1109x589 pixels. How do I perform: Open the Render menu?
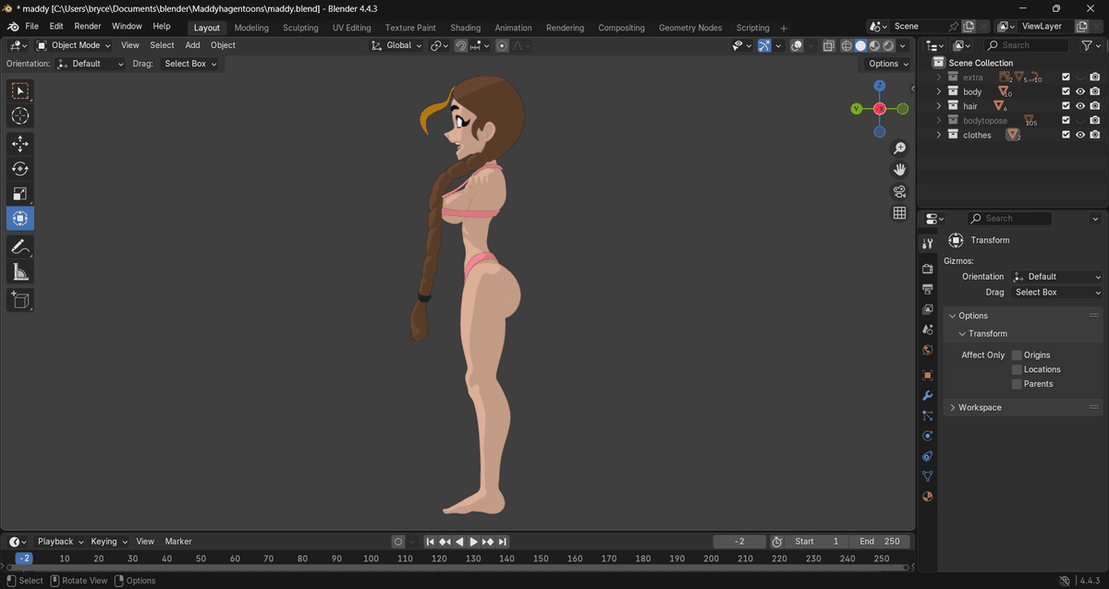[x=88, y=27]
